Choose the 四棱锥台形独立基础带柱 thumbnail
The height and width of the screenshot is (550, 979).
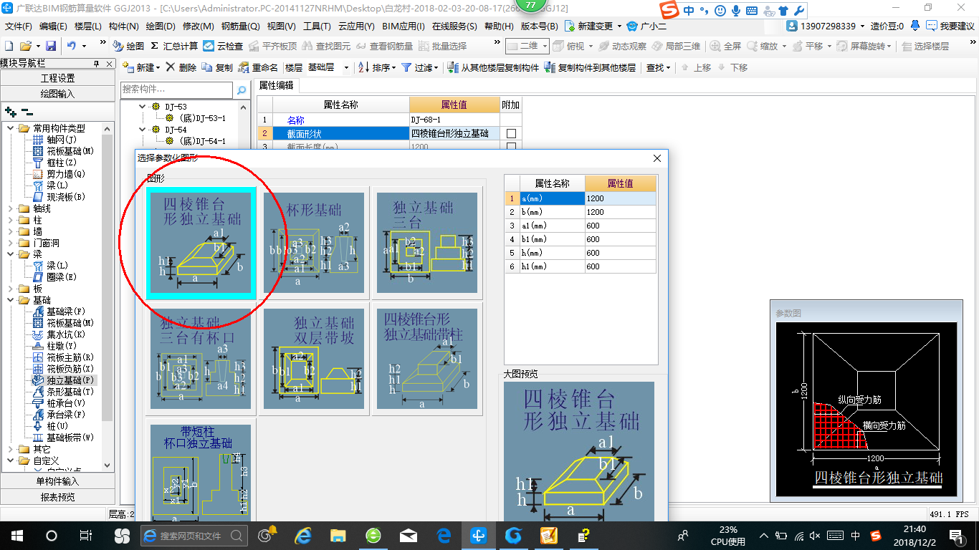coord(426,358)
